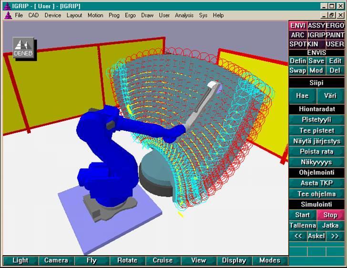Open the Light view control
Image resolution: width=347 pixels, height=268 pixels.
(x=20, y=260)
